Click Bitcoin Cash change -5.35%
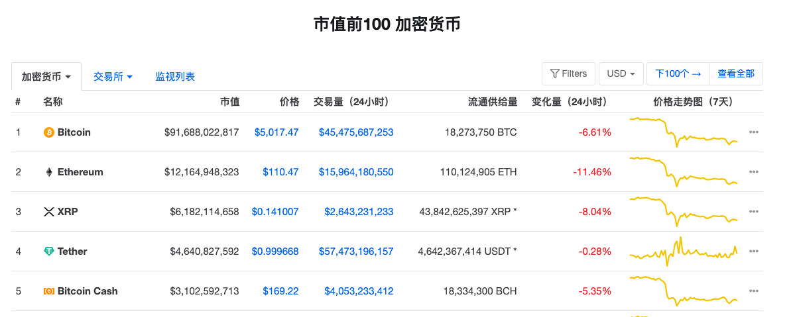 coord(595,291)
